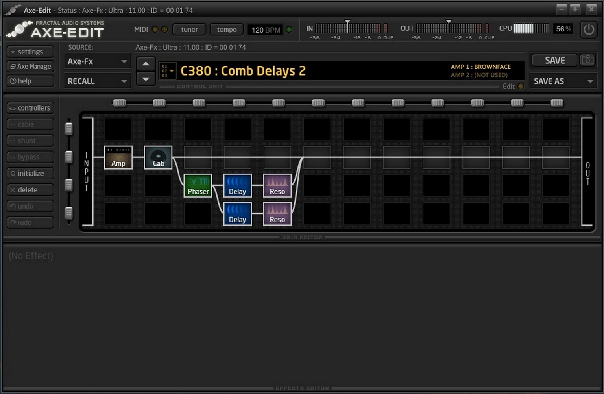Open the settings menu

point(30,52)
